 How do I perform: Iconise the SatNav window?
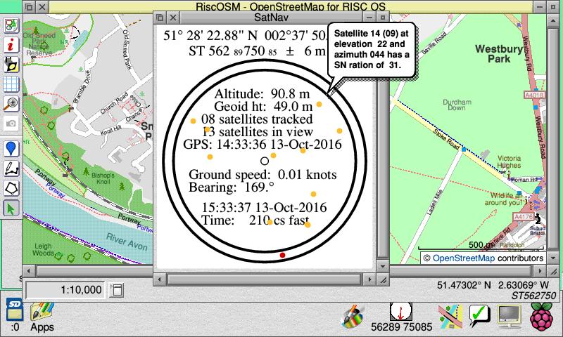(369, 17)
